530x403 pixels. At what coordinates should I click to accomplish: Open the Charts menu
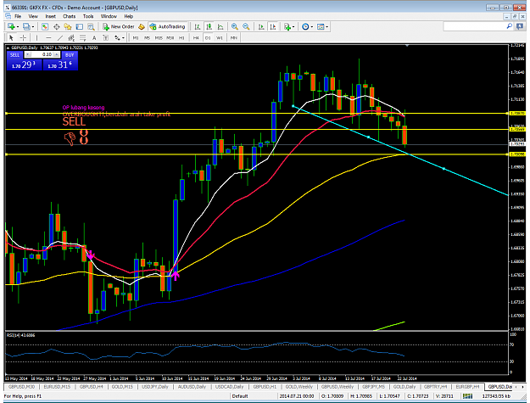69,16
